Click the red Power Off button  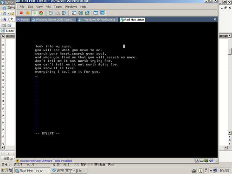click(x=21, y=13)
